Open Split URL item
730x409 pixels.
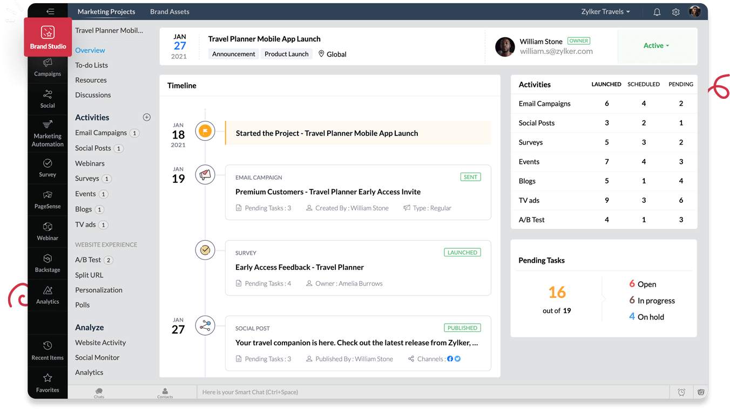[x=89, y=275]
